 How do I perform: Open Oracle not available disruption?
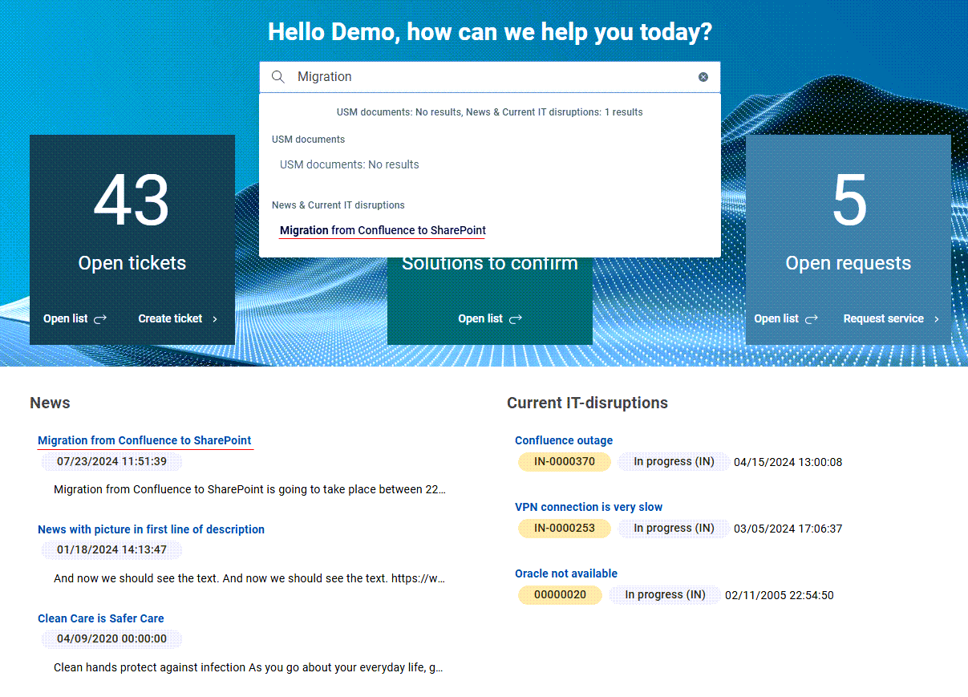pyautogui.click(x=566, y=573)
